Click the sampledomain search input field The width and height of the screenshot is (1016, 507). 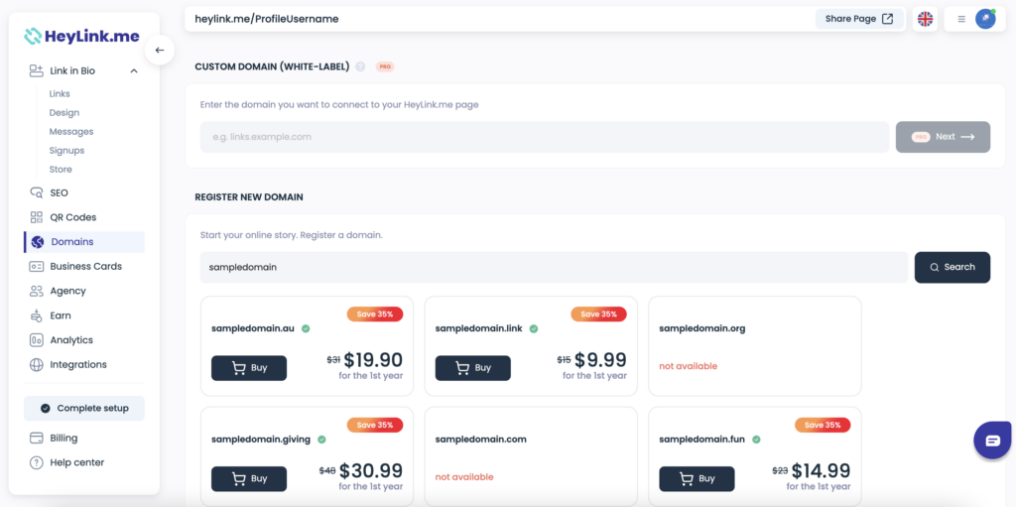click(x=554, y=267)
